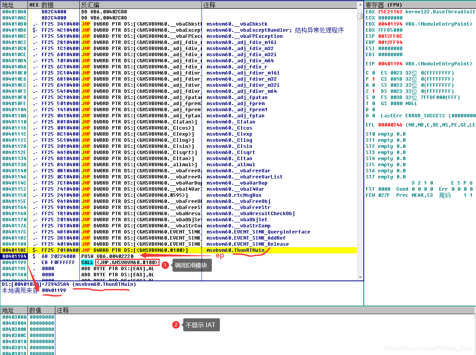Click the S sign flag bit

[373, 97]
